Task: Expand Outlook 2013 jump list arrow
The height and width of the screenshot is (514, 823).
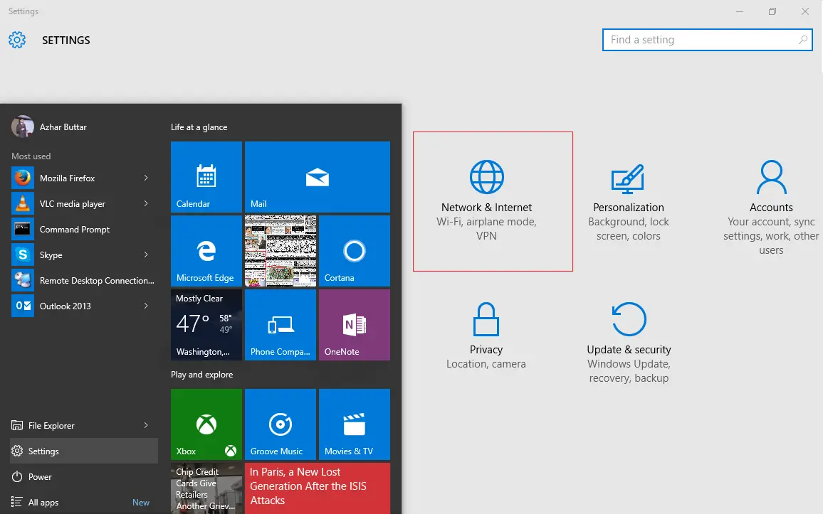Action: tap(146, 306)
